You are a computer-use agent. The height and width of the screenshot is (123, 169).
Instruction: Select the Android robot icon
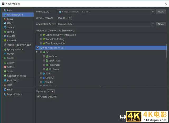[5, 40]
